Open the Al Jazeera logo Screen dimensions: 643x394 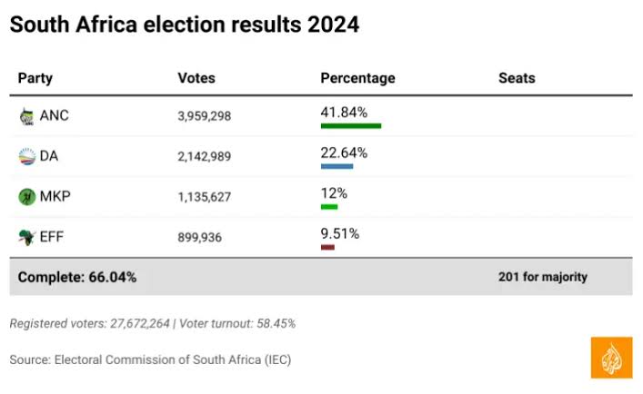coord(611,357)
